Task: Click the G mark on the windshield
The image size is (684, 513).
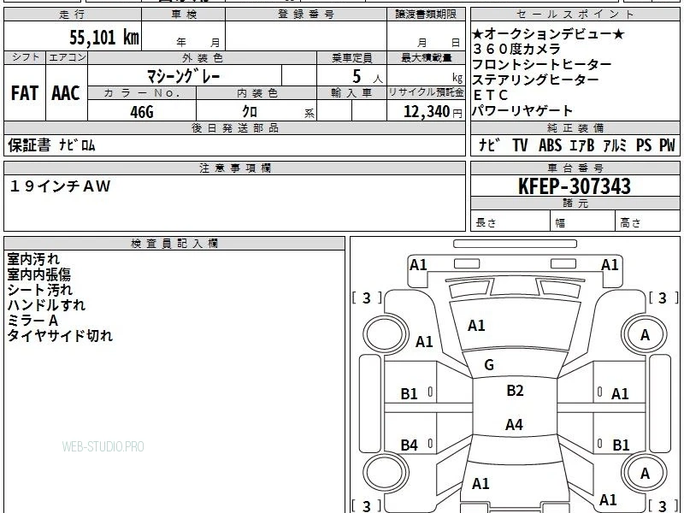Action: (x=489, y=365)
